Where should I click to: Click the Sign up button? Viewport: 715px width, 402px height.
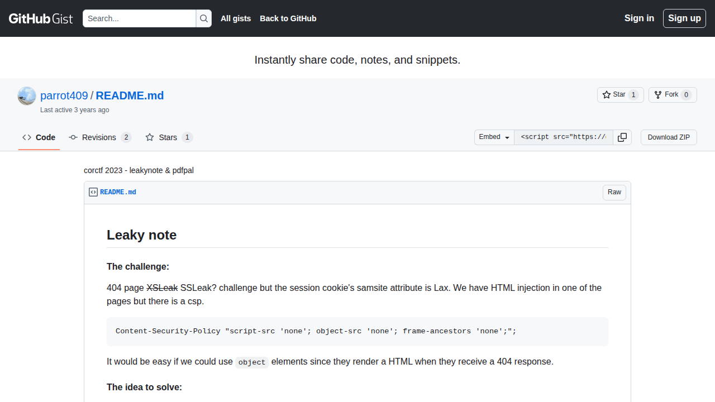pos(684,18)
